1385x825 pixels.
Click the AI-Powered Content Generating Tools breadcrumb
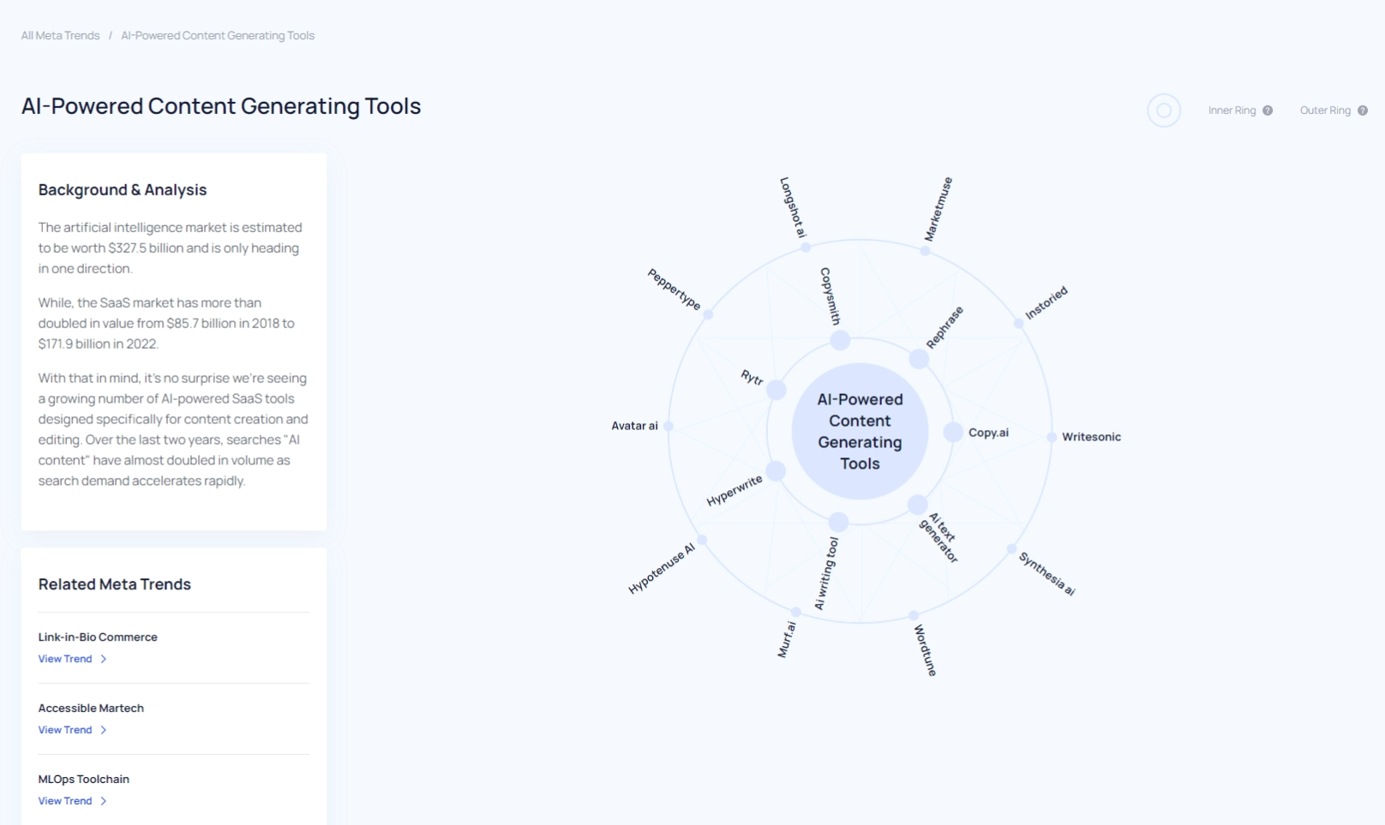[218, 36]
